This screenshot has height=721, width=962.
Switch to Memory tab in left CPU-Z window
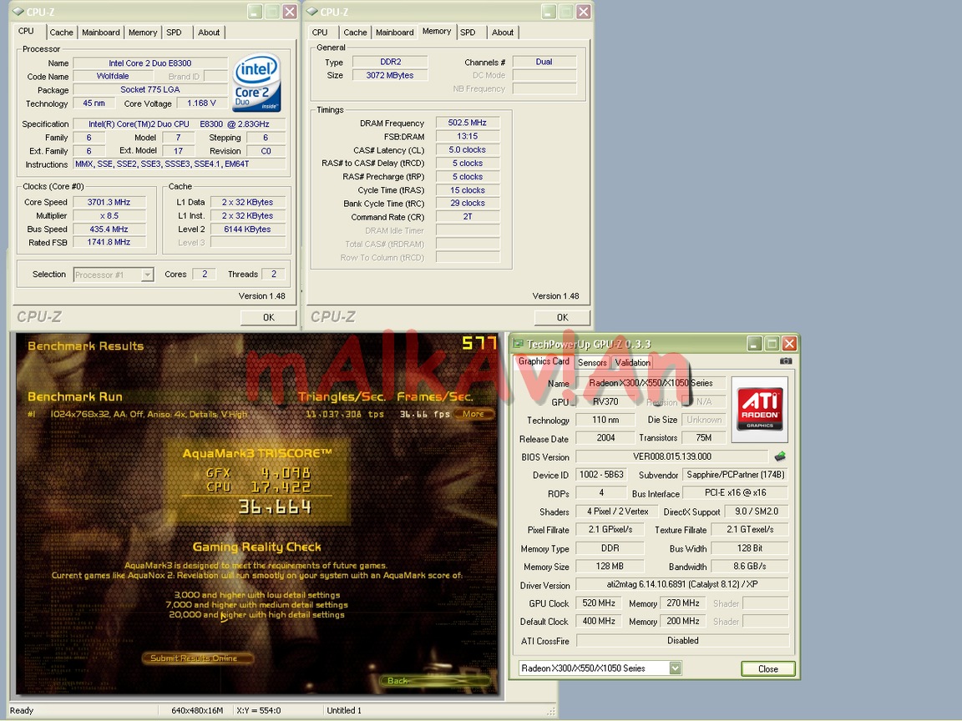[143, 33]
